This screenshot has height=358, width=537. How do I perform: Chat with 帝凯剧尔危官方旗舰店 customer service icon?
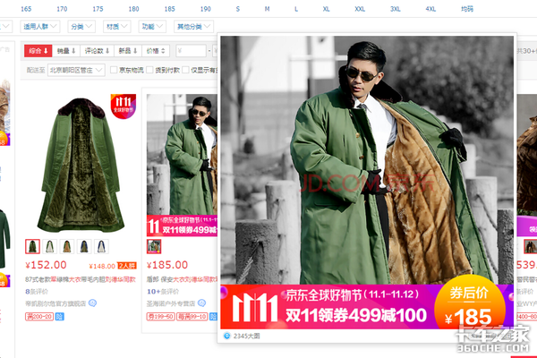click(92, 303)
